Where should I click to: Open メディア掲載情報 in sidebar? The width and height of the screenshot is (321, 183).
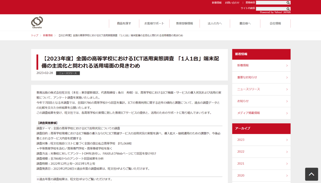pyautogui.click(x=261, y=113)
